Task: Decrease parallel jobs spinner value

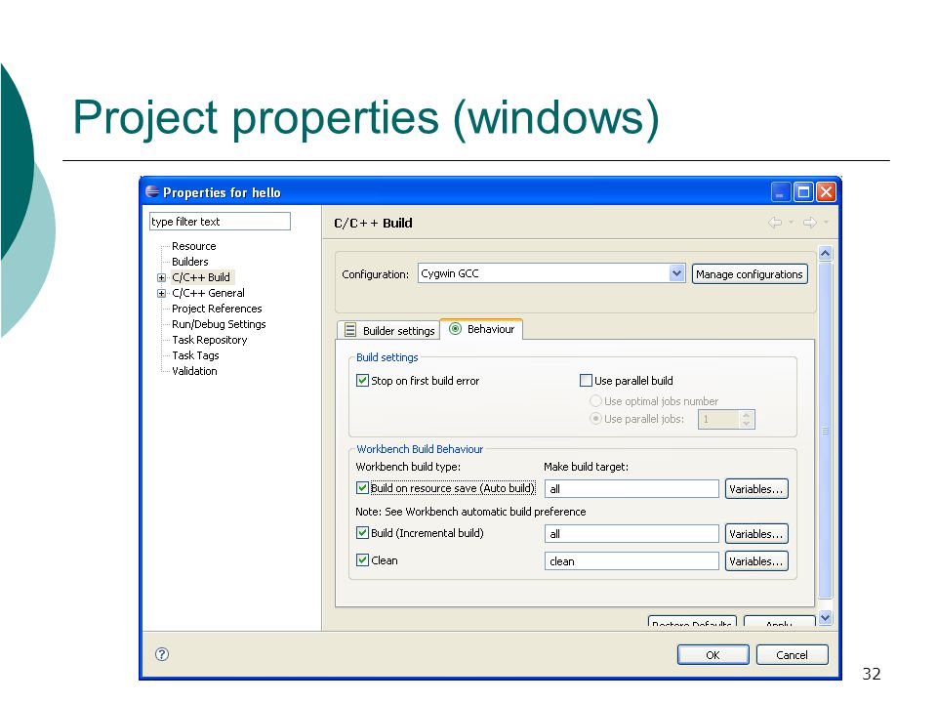Action: point(747,424)
